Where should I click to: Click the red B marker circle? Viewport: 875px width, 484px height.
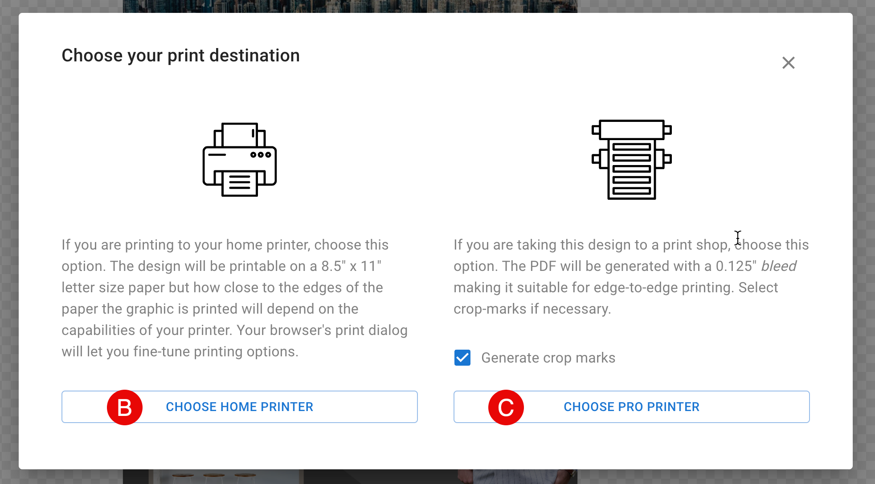tap(125, 407)
